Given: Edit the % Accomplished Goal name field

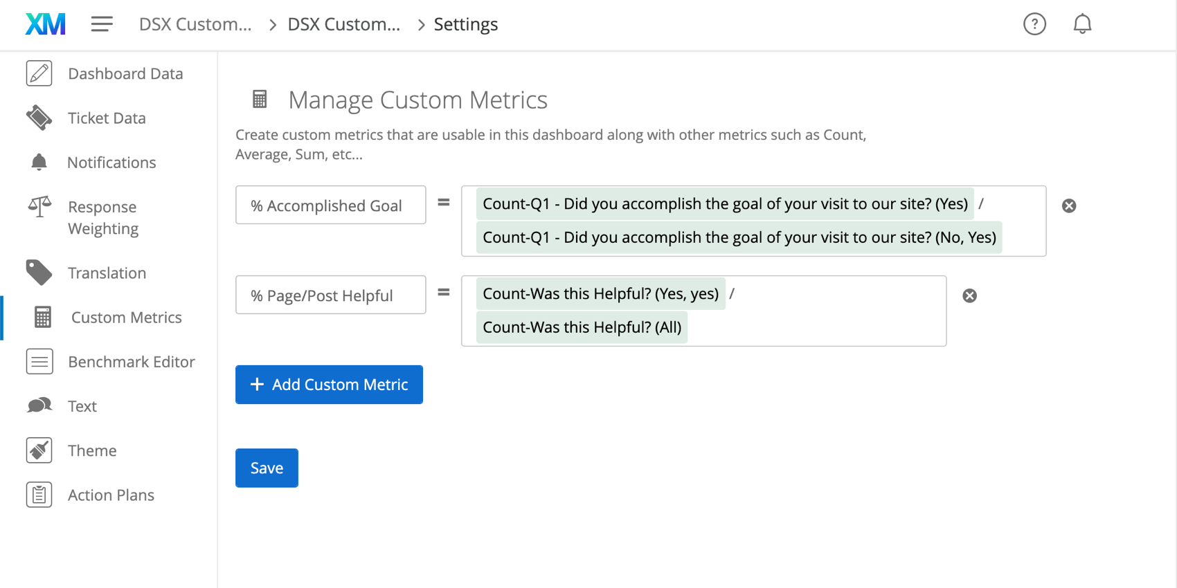Looking at the screenshot, I should click(331, 205).
